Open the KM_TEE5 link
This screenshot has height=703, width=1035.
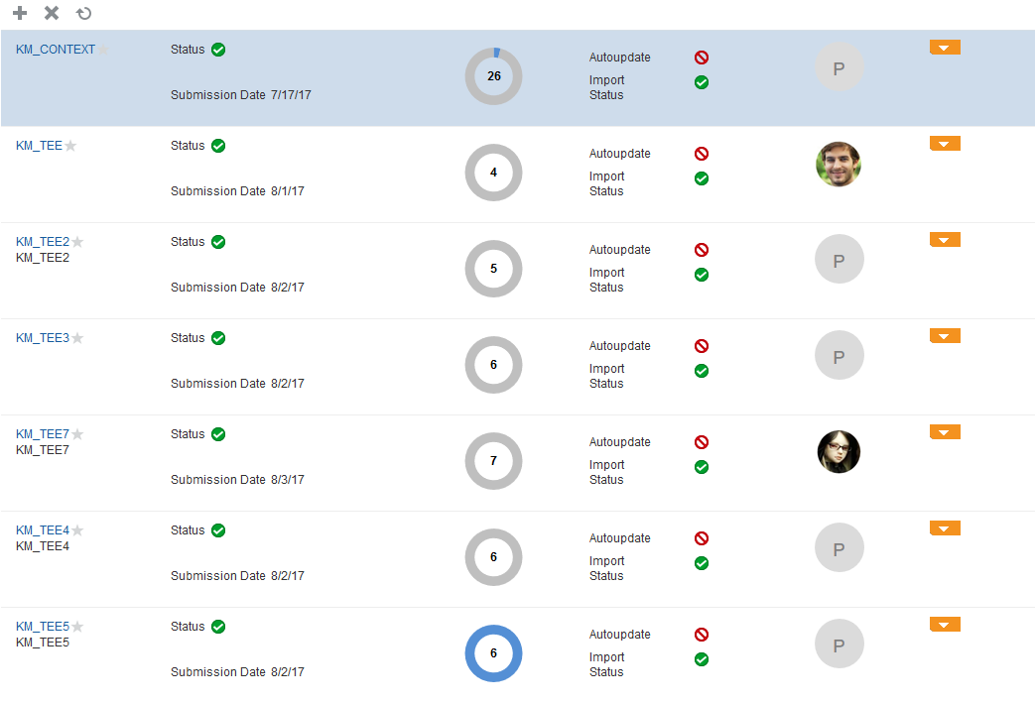(43, 627)
